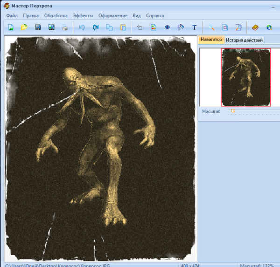Undo the last action
The height and width of the screenshot is (267, 280).
coord(82,27)
